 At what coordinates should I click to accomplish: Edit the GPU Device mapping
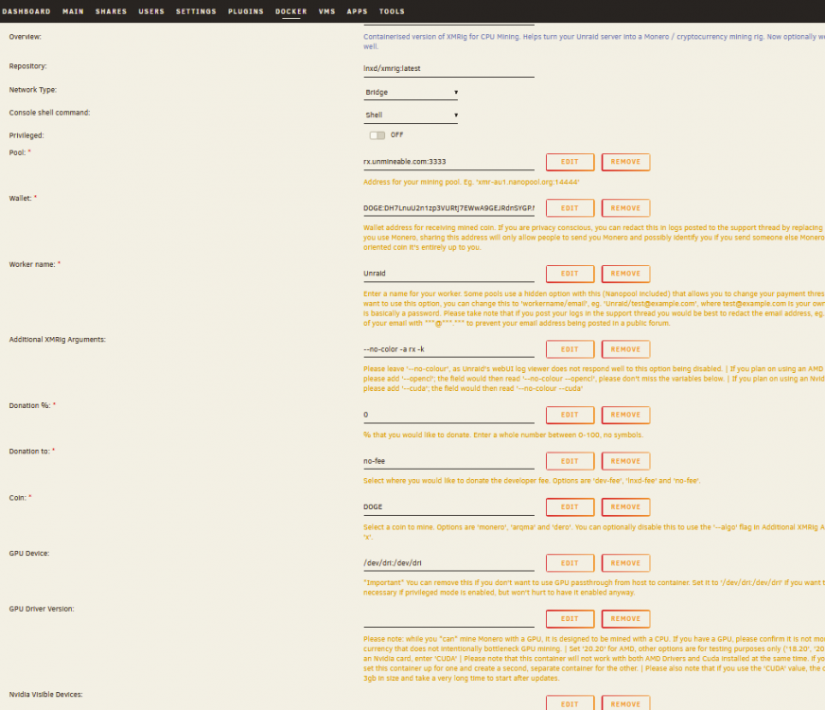pos(570,563)
